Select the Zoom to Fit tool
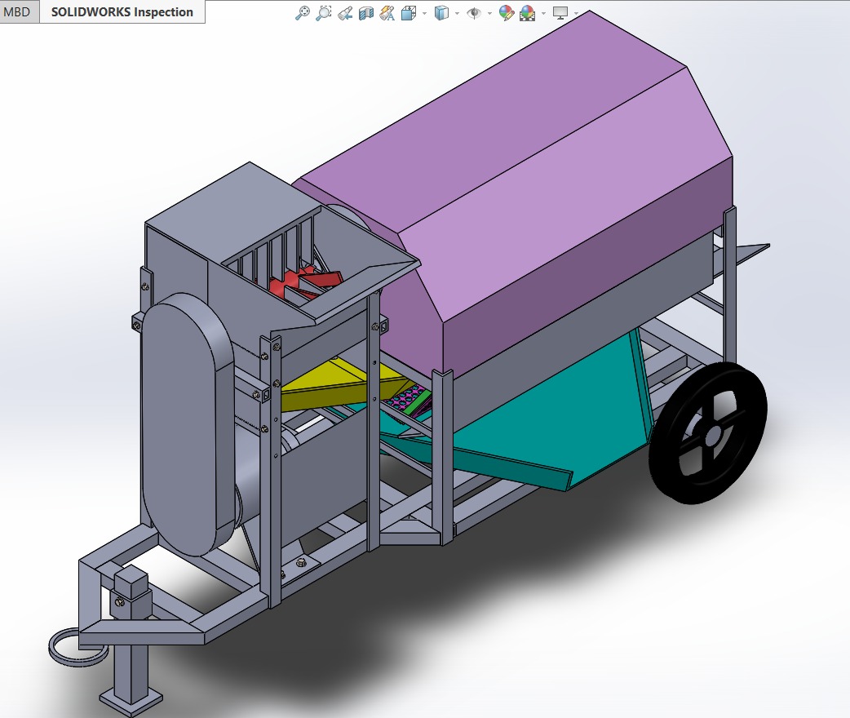 [x=302, y=13]
